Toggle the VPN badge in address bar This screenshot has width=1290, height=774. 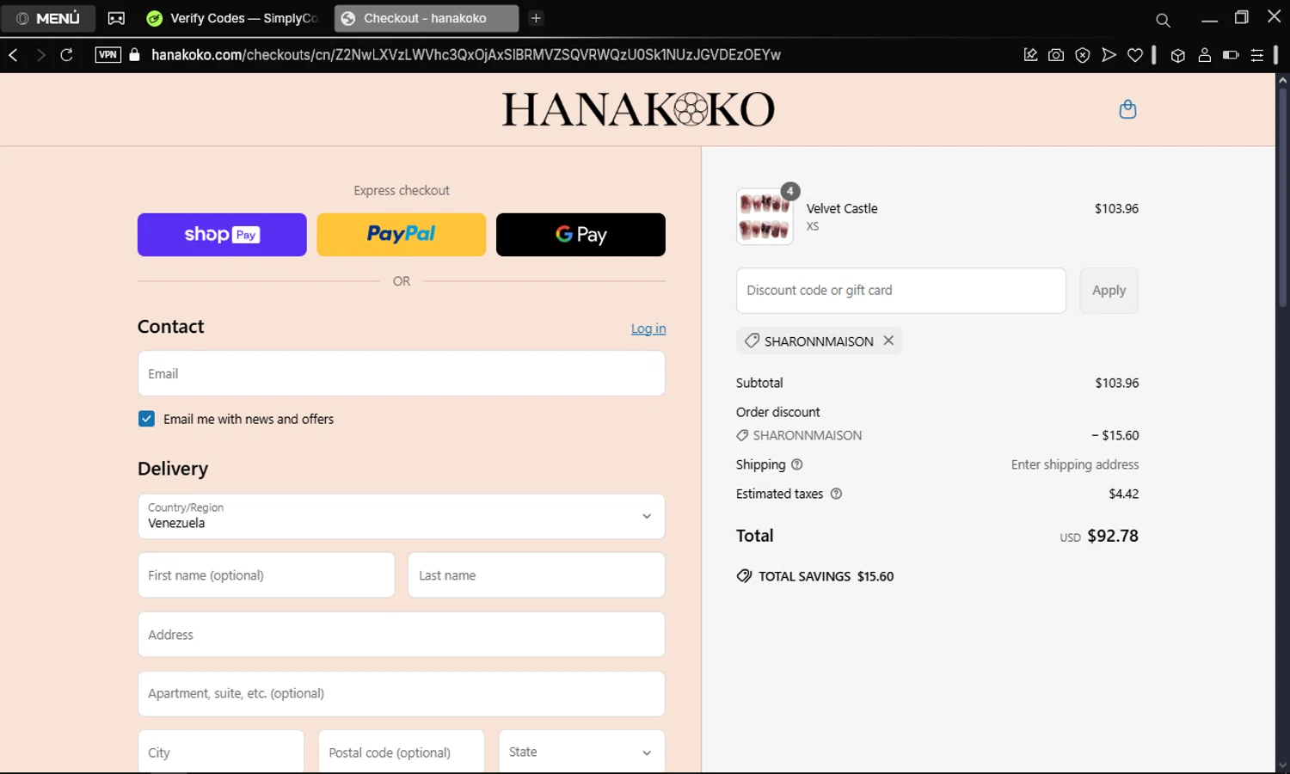[x=107, y=55]
